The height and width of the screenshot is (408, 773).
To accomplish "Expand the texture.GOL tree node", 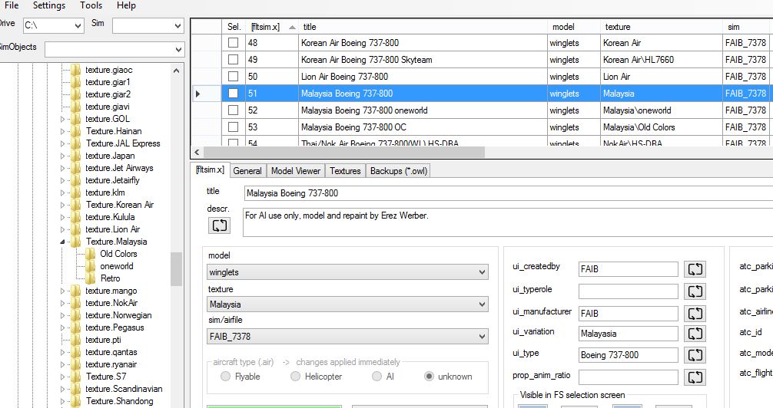I will point(62,119).
